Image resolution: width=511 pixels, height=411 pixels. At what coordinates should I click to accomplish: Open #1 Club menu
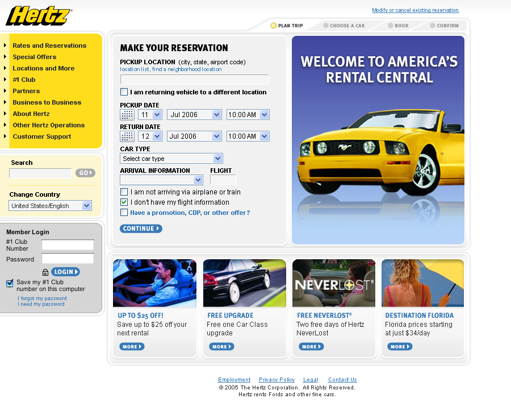click(x=24, y=80)
